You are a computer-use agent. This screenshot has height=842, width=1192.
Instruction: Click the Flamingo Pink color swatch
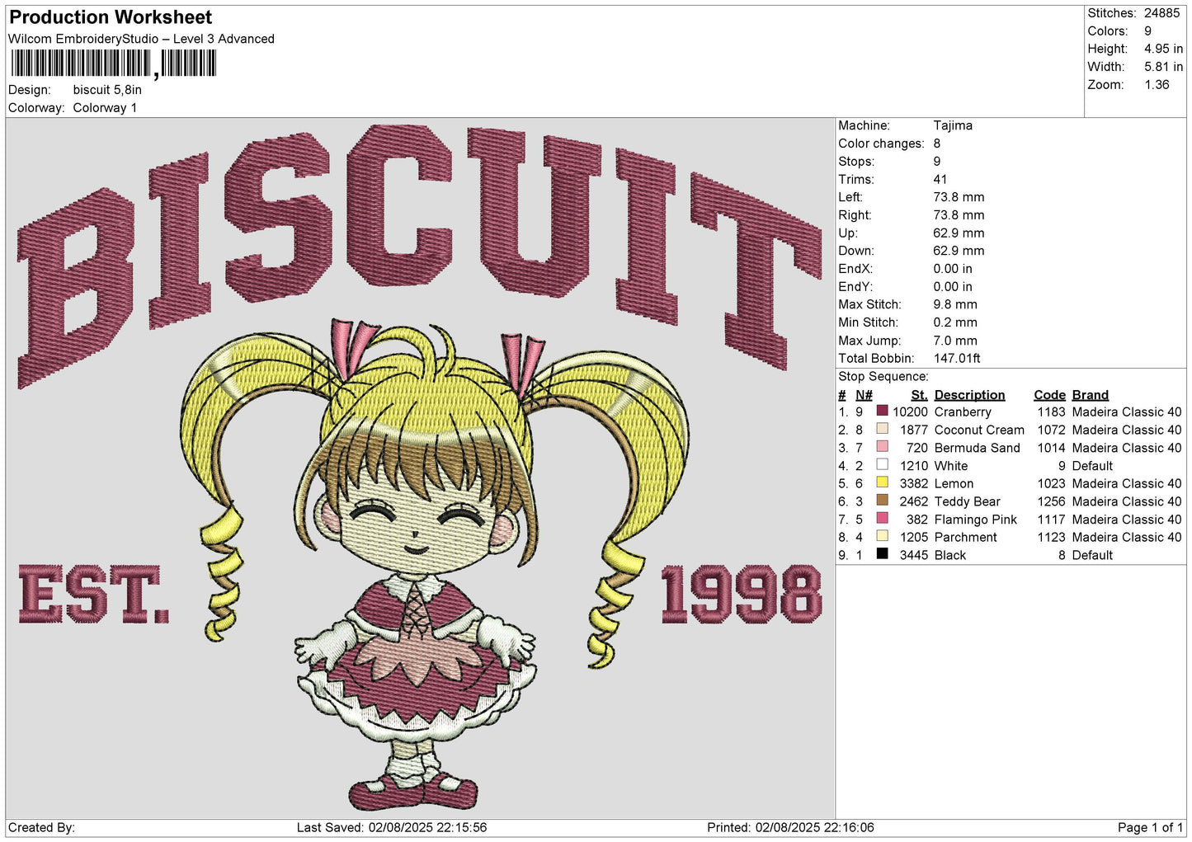tap(882, 518)
